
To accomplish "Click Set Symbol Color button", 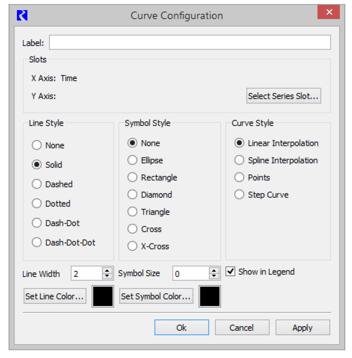I will [156, 296].
